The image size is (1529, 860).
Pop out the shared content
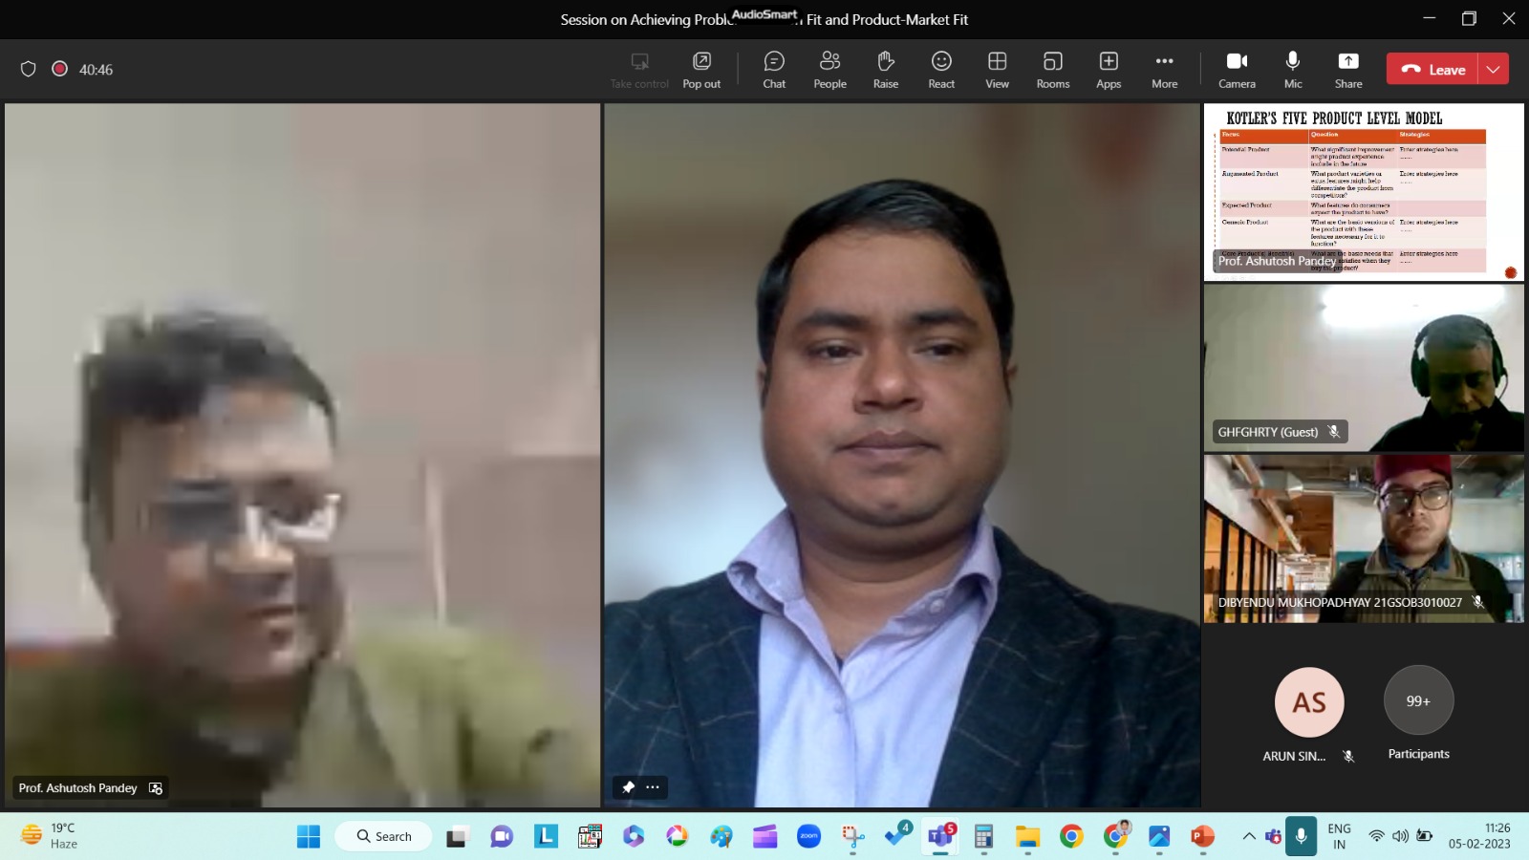pyautogui.click(x=701, y=70)
